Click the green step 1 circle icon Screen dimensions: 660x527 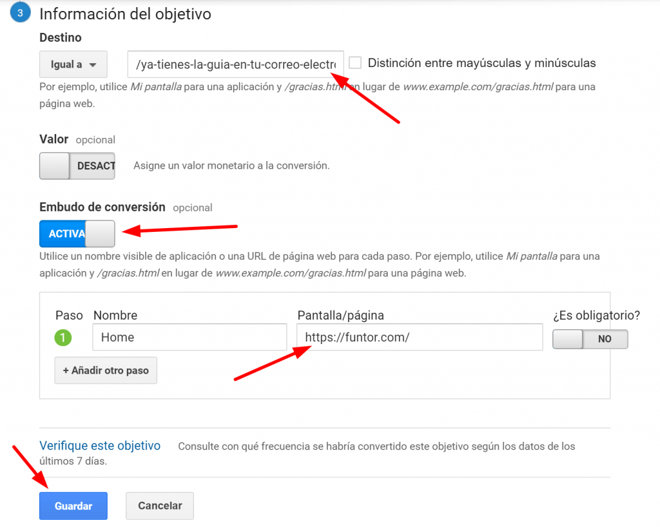(63, 338)
